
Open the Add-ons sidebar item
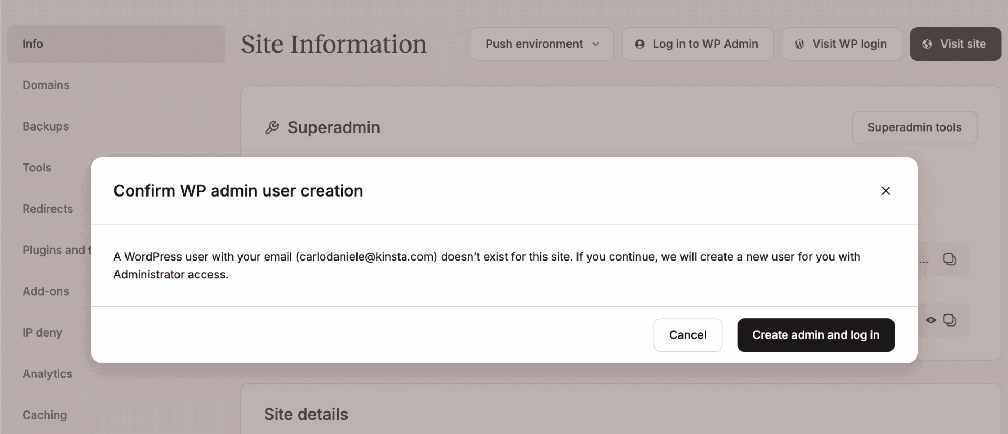coord(46,291)
